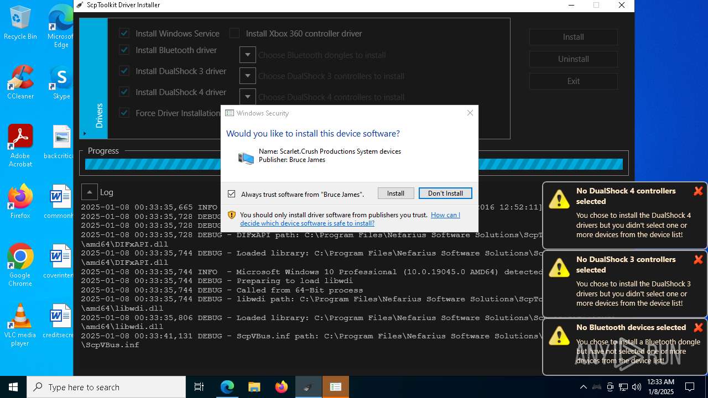Dismiss the No DualShock 3 controllers notification
The width and height of the screenshot is (708, 398).
point(698,260)
